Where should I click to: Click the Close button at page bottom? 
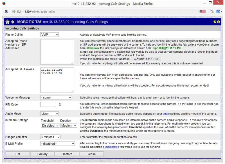(92, 154)
